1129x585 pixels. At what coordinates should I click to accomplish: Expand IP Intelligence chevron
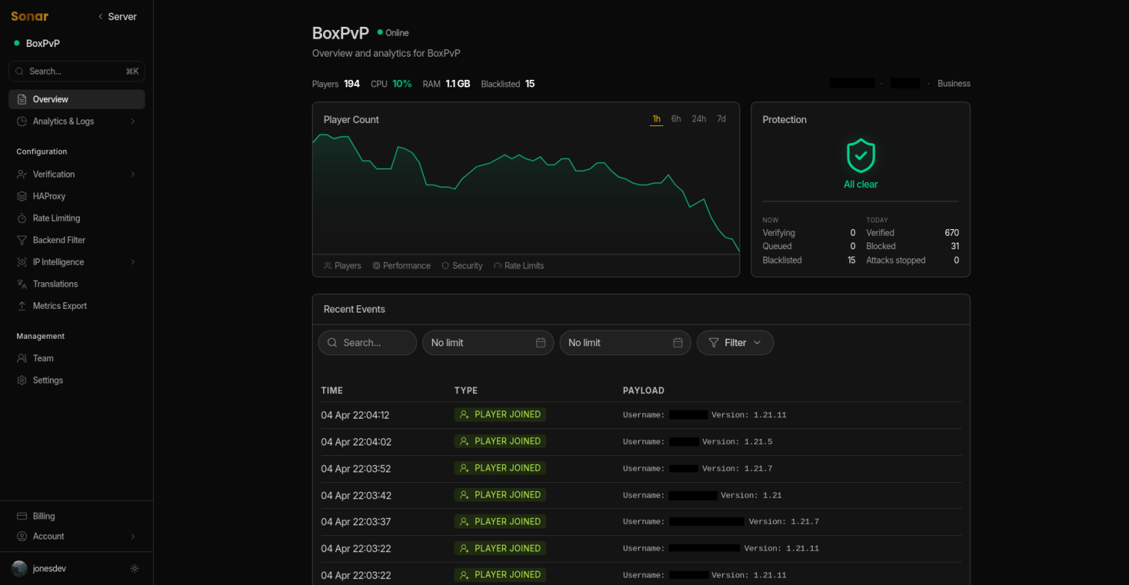tap(133, 262)
